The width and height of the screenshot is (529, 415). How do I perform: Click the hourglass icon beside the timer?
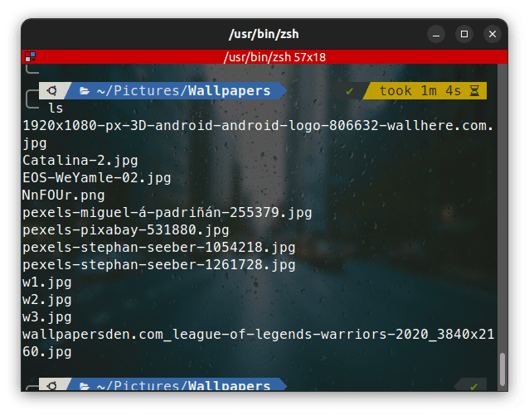(475, 91)
